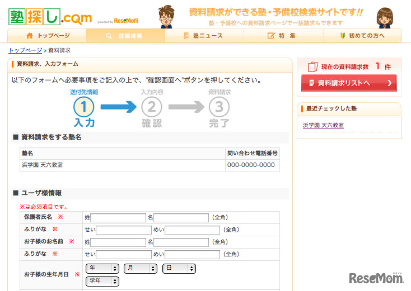Open the 特集 navigation tab
411x291 pixels.
coord(283,36)
